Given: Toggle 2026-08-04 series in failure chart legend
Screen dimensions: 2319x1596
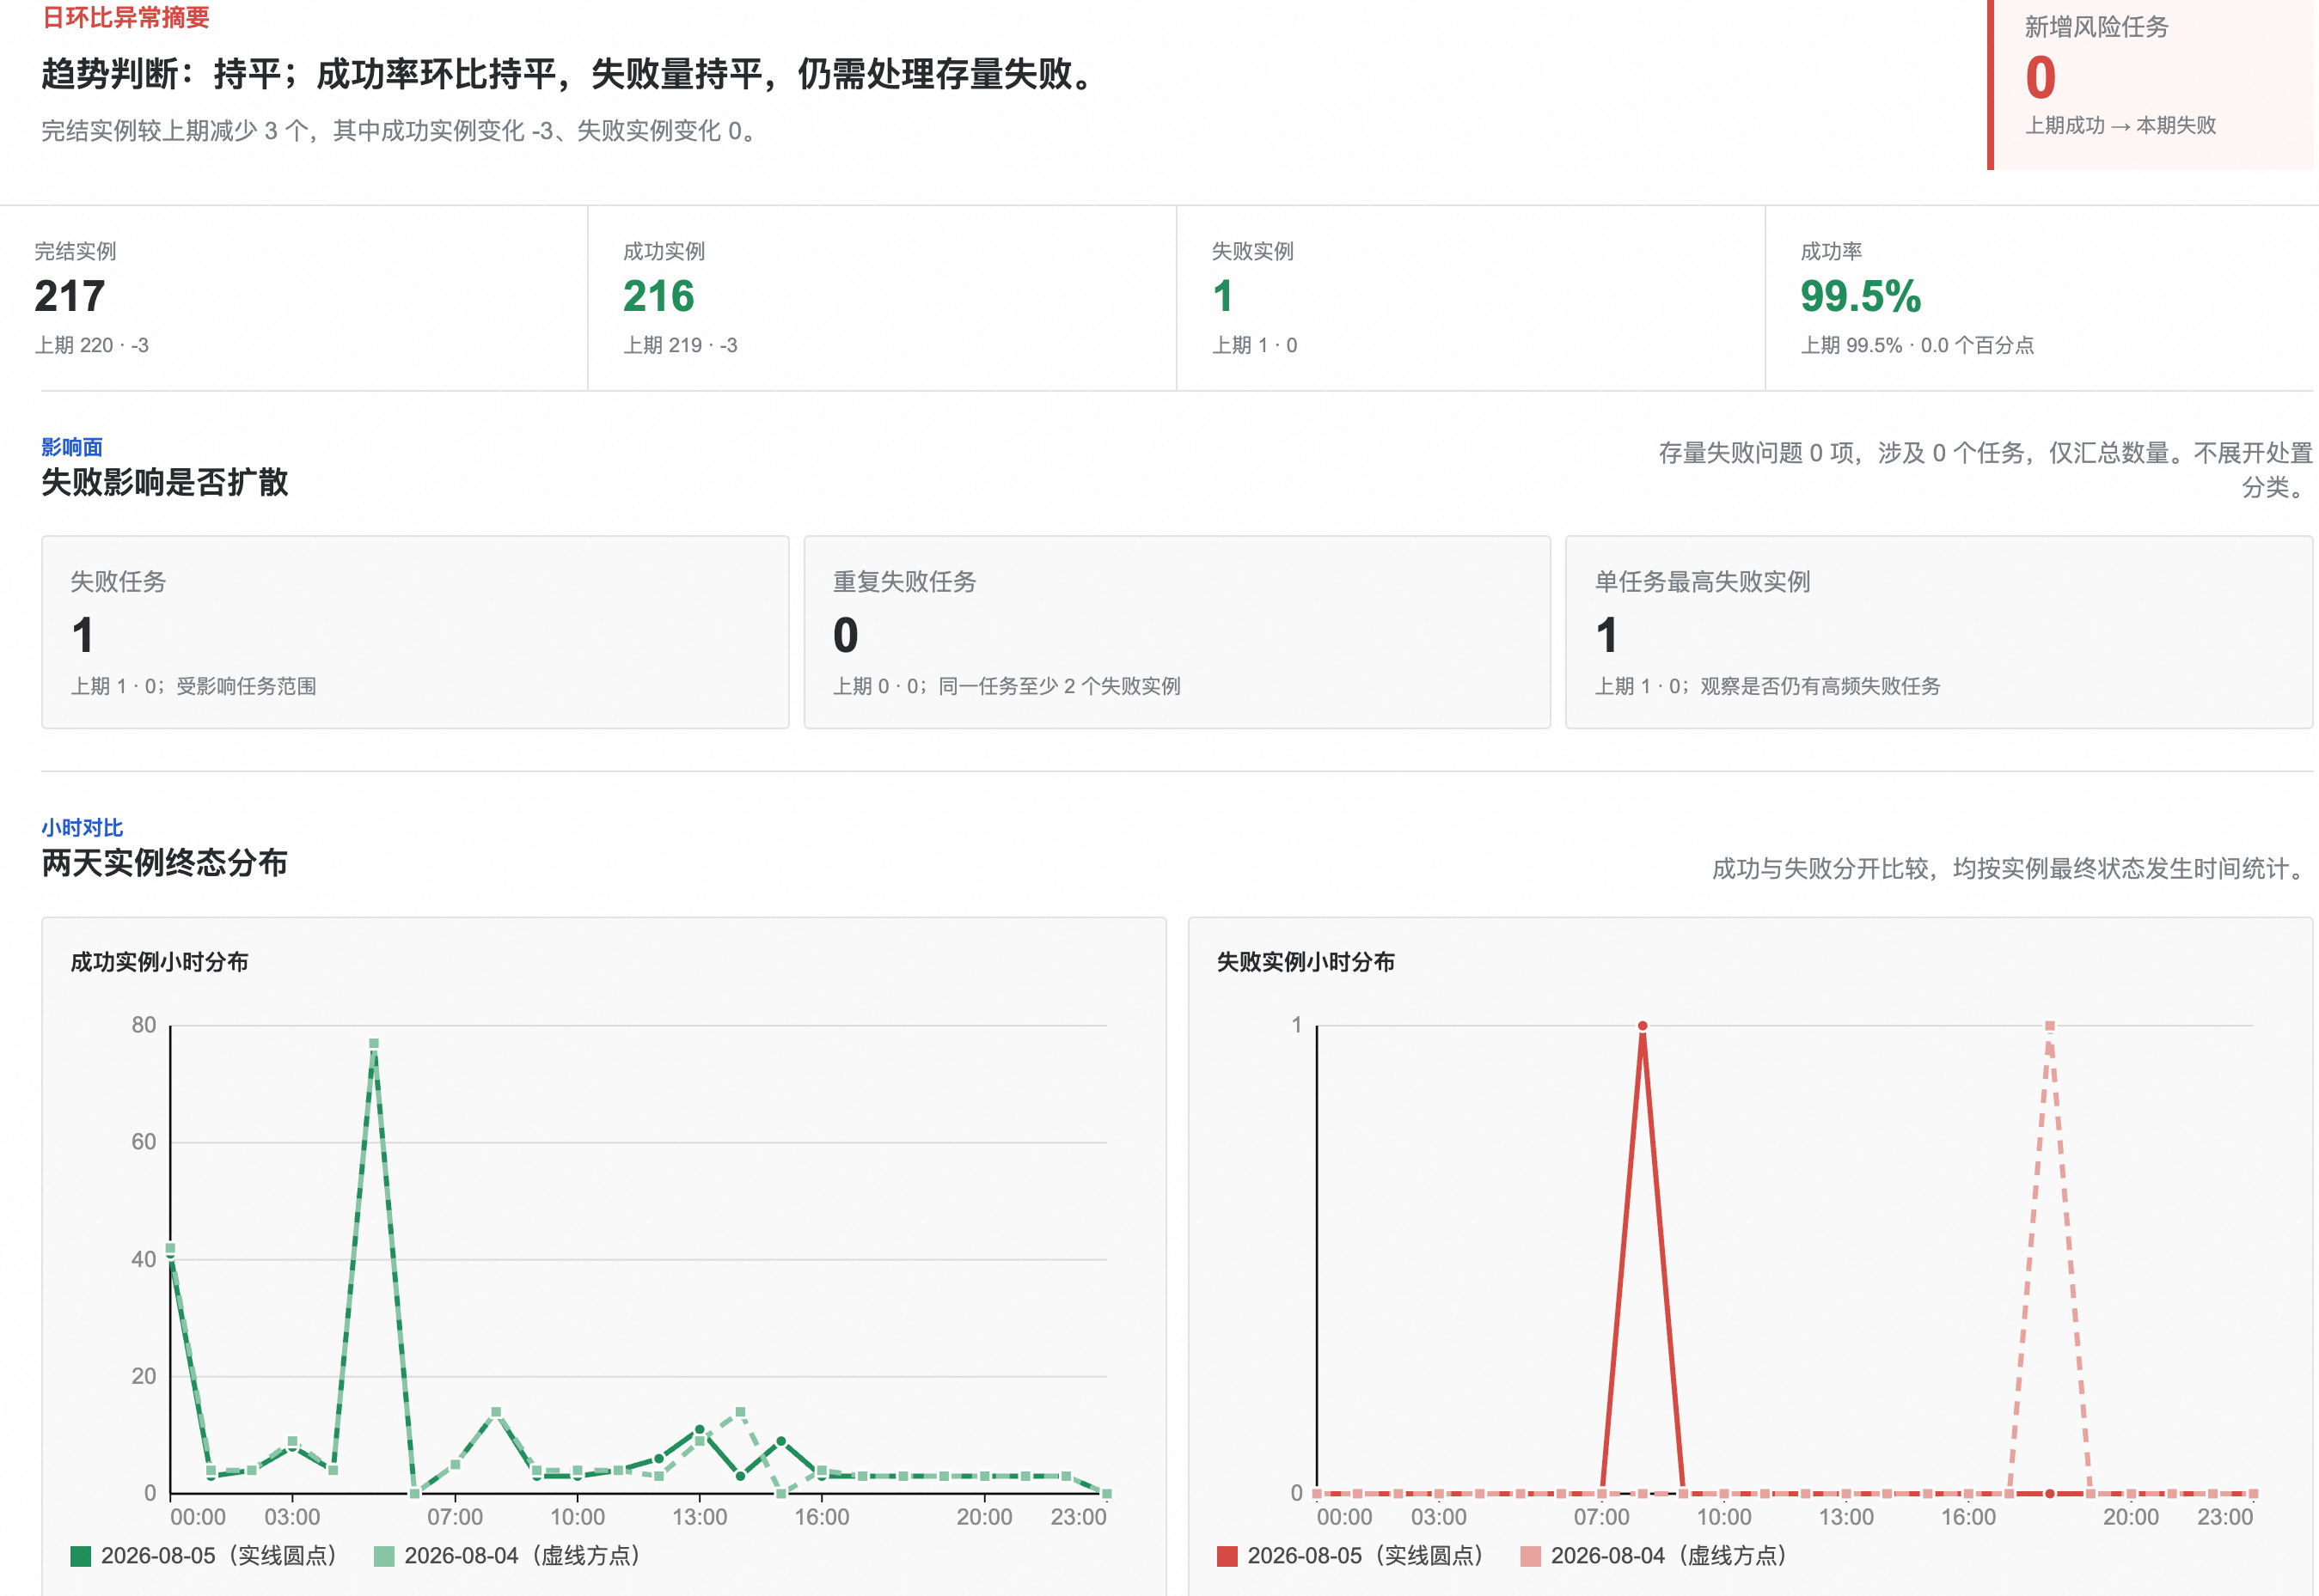Looking at the screenshot, I should (1655, 1556).
